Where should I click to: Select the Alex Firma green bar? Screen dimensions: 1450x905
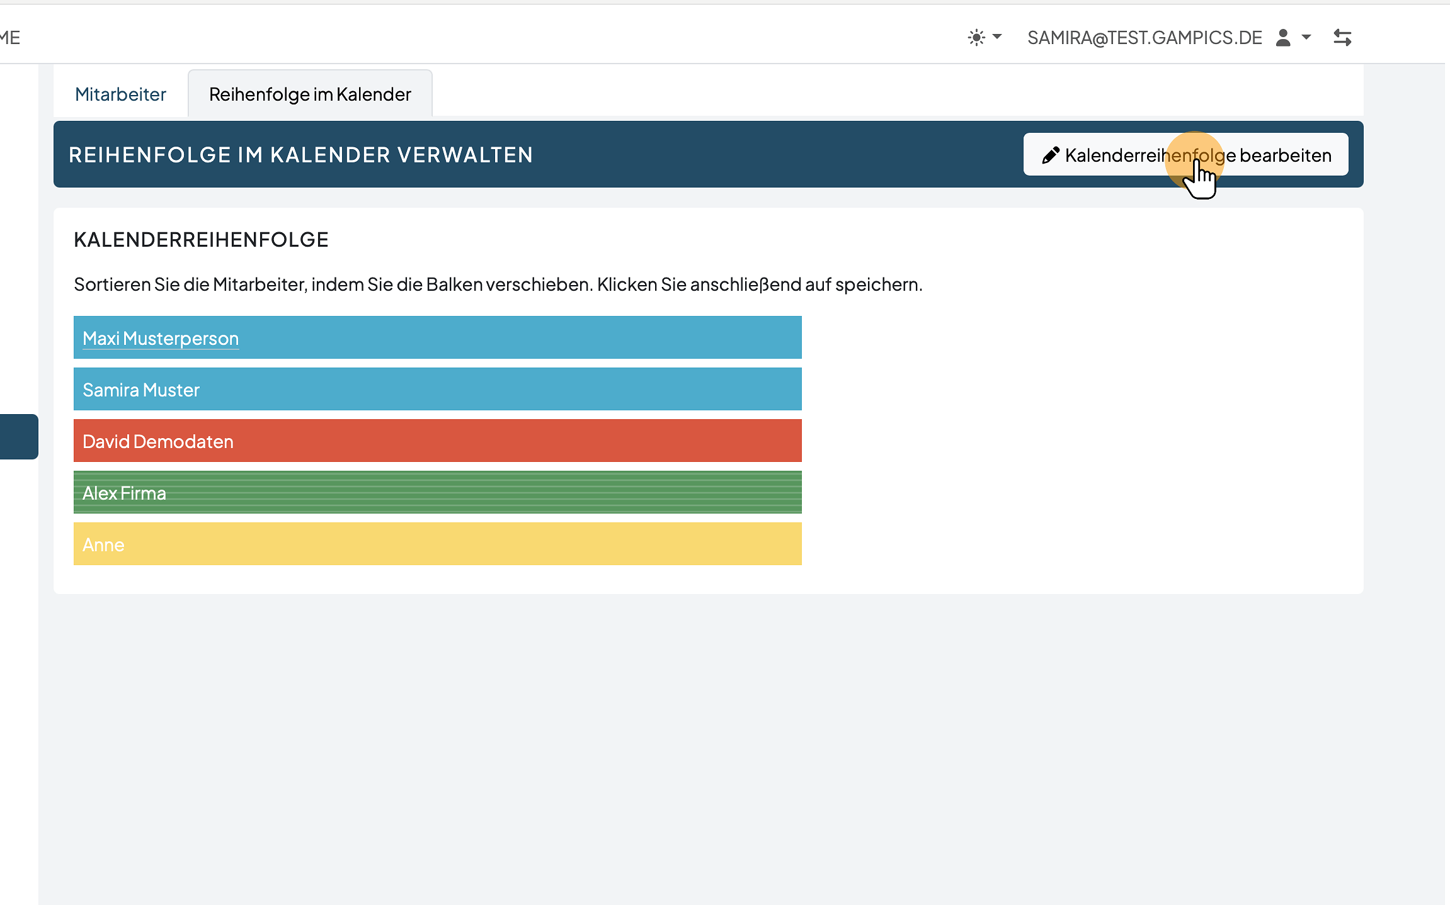438,493
